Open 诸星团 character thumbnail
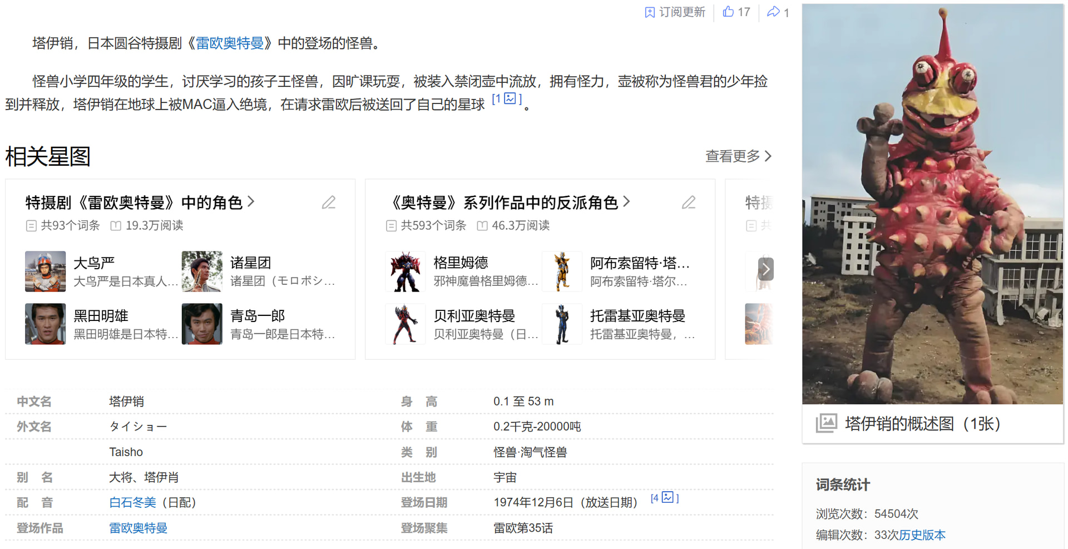The height and width of the screenshot is (549, 1068). click(x=202, y=271)
